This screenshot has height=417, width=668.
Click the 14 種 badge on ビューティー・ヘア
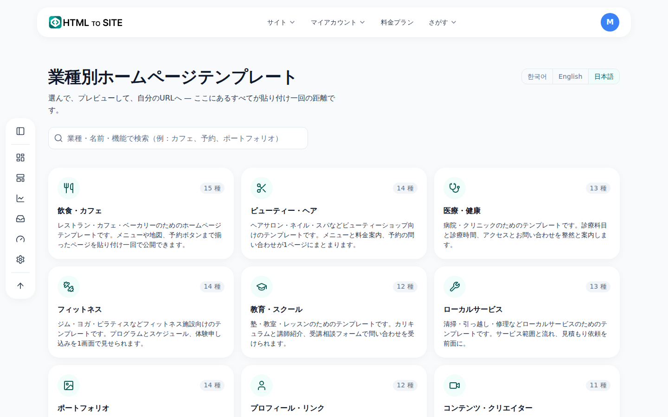click(405, 188)
